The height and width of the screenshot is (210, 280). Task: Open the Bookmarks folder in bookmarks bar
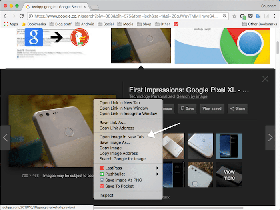point(34,24)
